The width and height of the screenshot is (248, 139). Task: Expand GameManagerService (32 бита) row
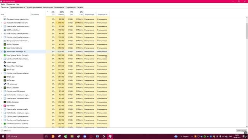pos(2,124)
